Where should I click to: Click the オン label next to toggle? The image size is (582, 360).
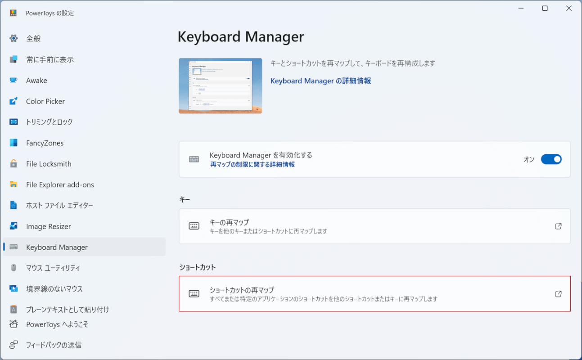529,159
